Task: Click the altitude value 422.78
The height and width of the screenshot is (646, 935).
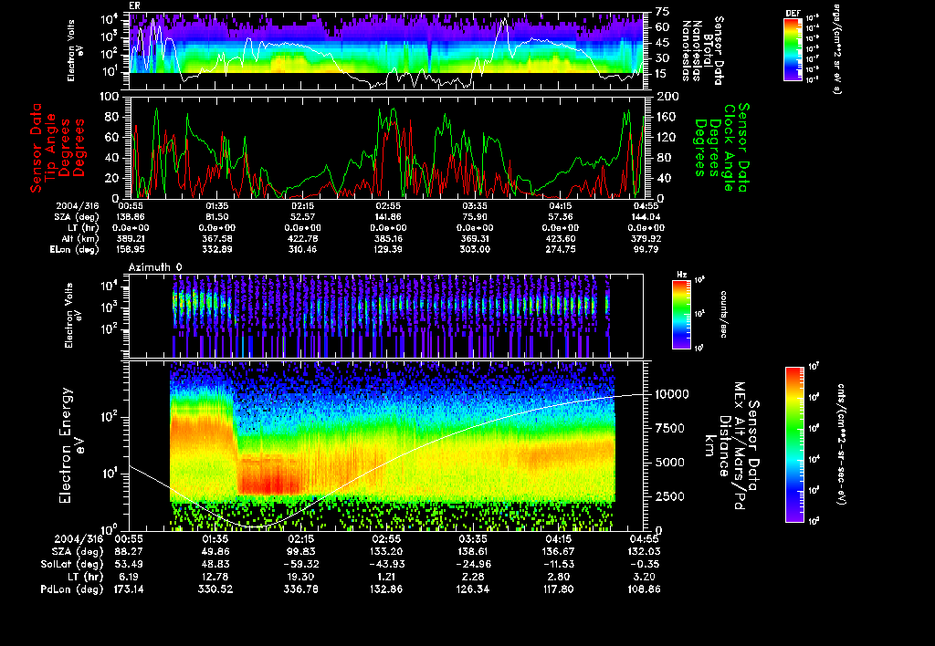Action: pyautogui.click(x=302, y=238)
